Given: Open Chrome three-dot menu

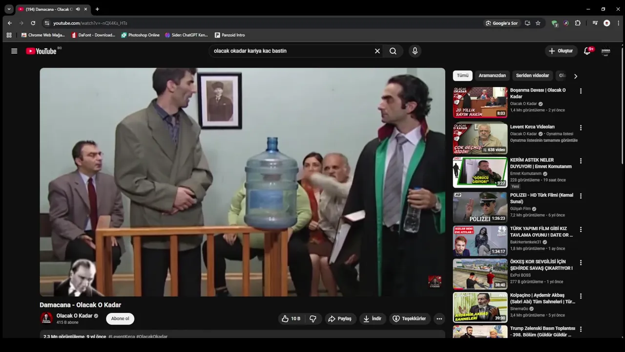Looking at the screenshot, I should pos(619,23).
